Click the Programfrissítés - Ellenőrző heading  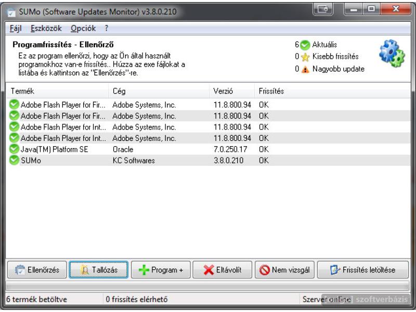63,45
